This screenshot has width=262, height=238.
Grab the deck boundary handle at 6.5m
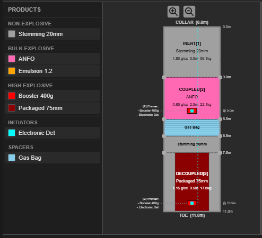(x=220, y=136)
